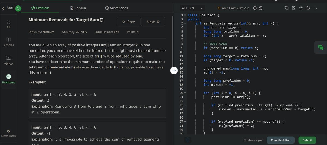Click the Submissions: 3K+ text

[107, 32]
